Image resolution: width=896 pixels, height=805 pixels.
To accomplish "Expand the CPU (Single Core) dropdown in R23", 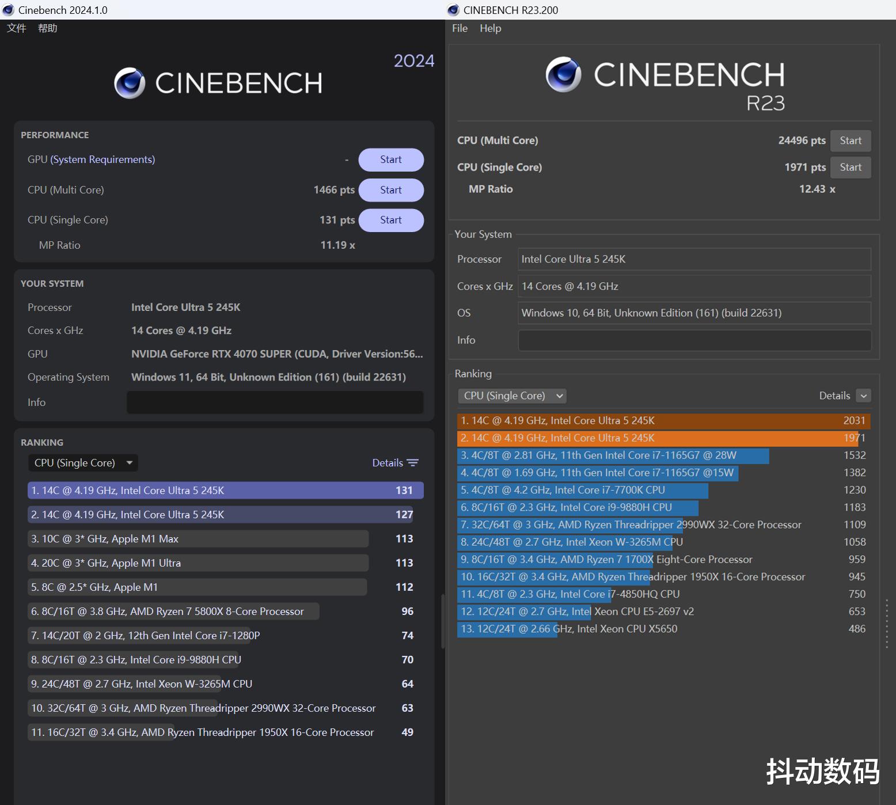I will click(512, 396).
